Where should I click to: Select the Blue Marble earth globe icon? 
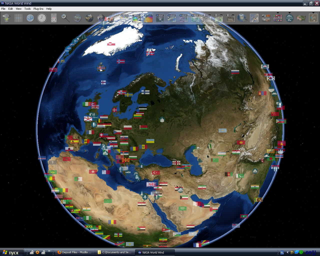pos(89,18)
